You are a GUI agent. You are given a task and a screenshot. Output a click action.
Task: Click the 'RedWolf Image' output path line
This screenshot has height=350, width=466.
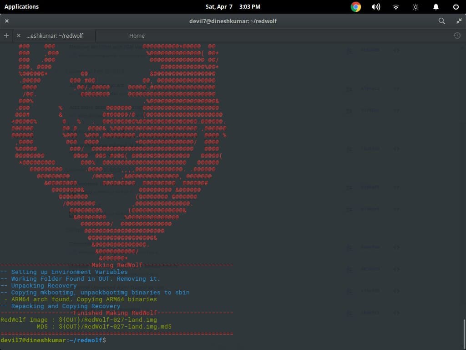pos(79,320)
